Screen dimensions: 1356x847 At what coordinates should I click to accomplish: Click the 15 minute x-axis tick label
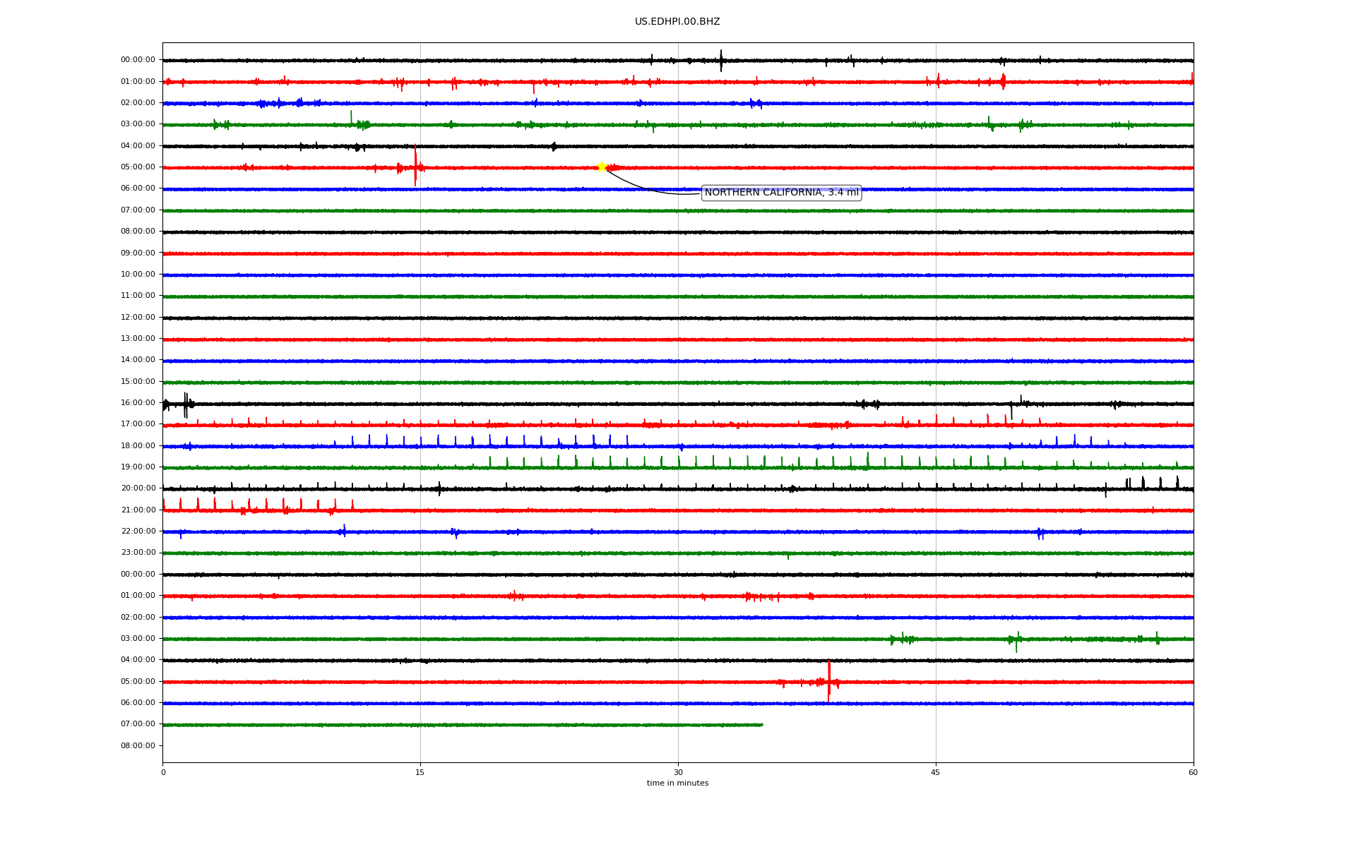[420, 772]
